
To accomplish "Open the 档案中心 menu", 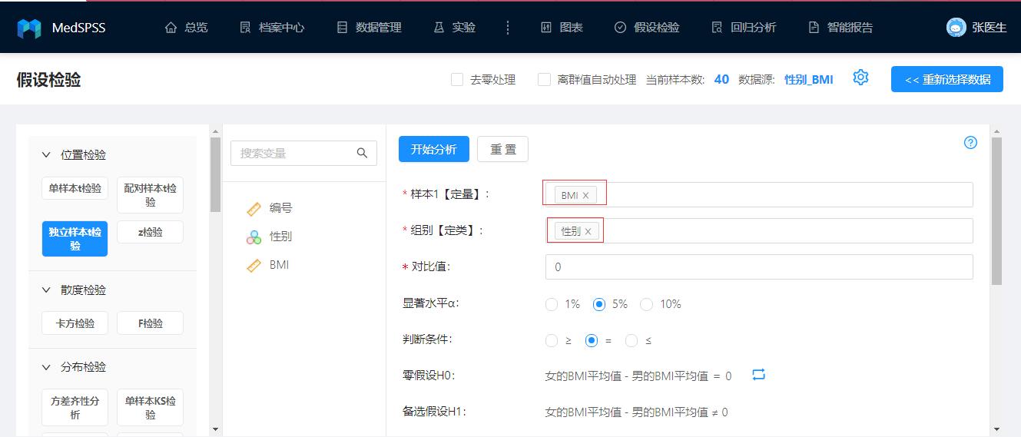I will point(272,28).
